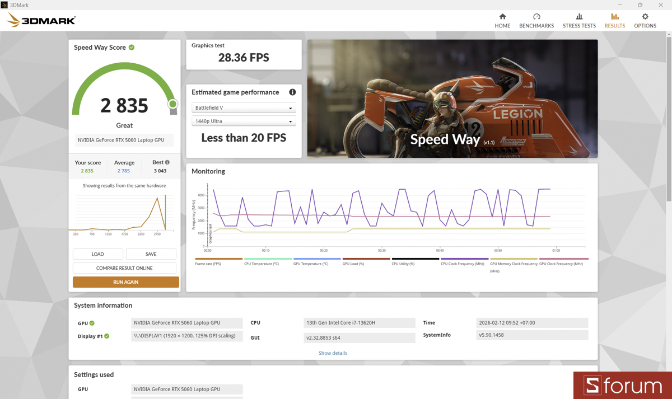
Task: Click the info icon beside Estimated game performance
Action: 293,92
